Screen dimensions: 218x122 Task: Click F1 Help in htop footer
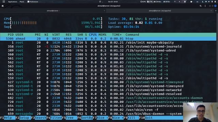click(8, 118)
